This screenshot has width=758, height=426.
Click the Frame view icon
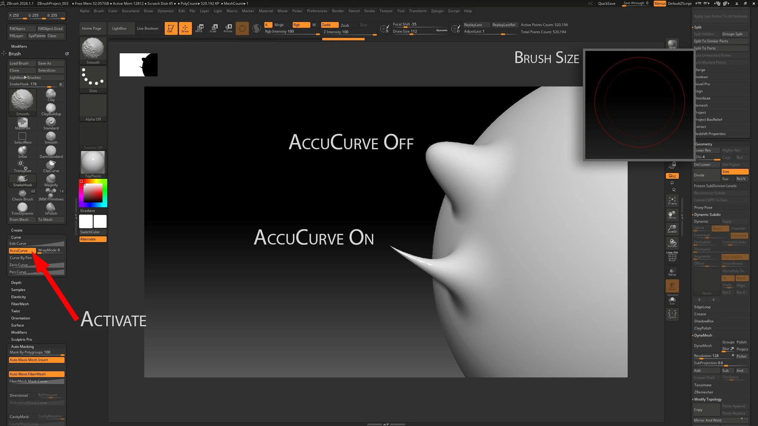coord(672,201)
